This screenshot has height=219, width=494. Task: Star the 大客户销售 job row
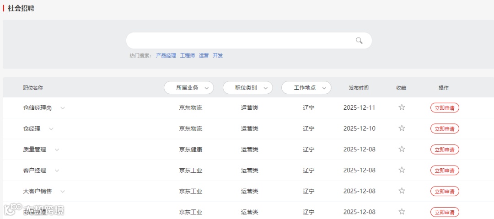pos(402,191)
